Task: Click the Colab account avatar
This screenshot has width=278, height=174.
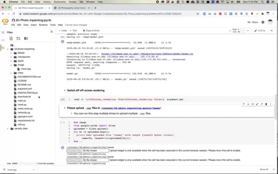Action: tap(270, 22)
